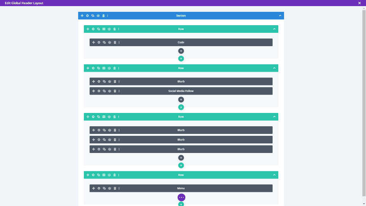Duplicate the last Row containing Menu
The height and width of the screenshot is (206, 366).
(98, 175)
